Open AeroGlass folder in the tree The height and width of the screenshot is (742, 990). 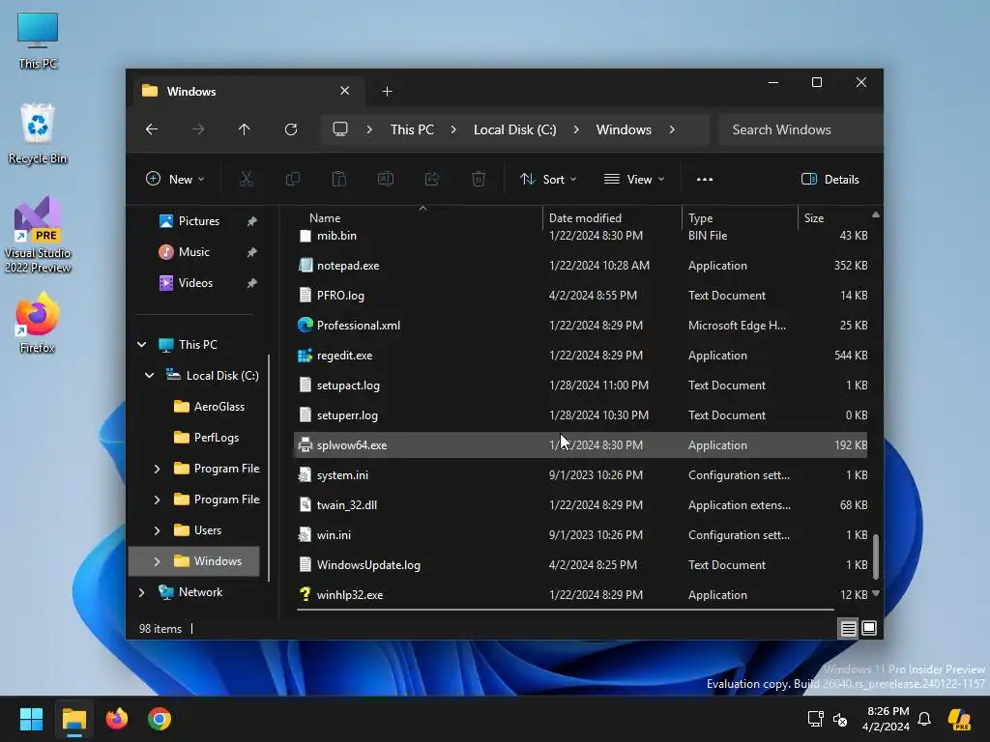[218, 407]
